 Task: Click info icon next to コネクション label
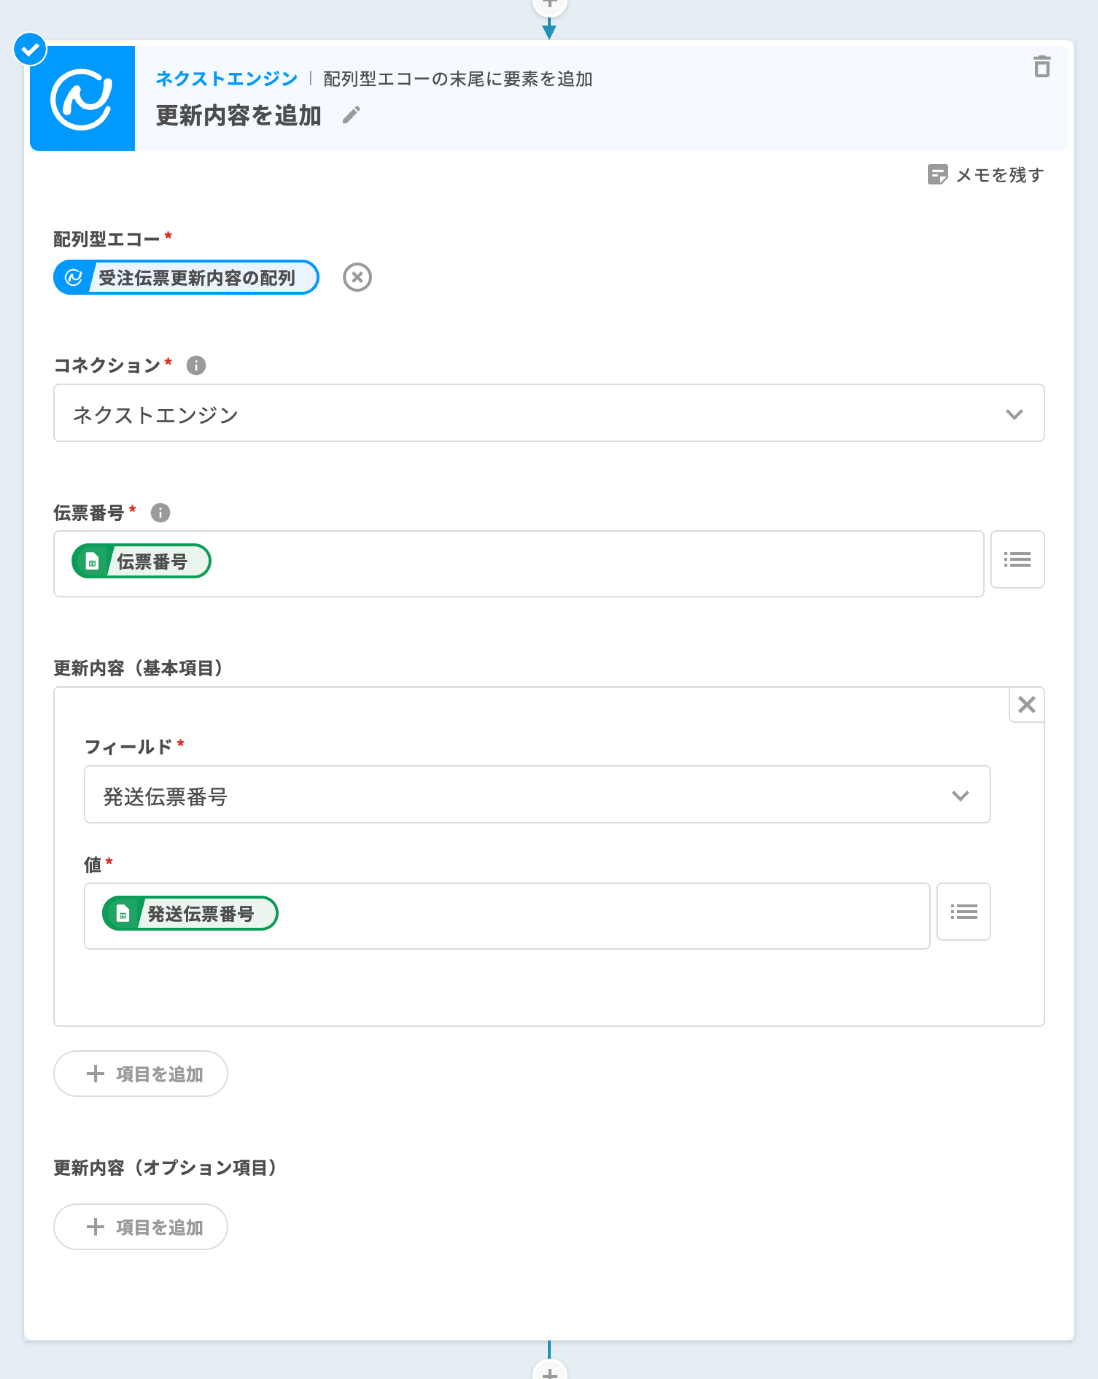coord(196,365)
